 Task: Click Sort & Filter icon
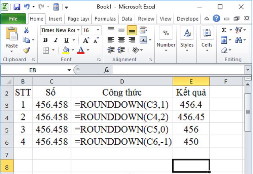(238, 30)
